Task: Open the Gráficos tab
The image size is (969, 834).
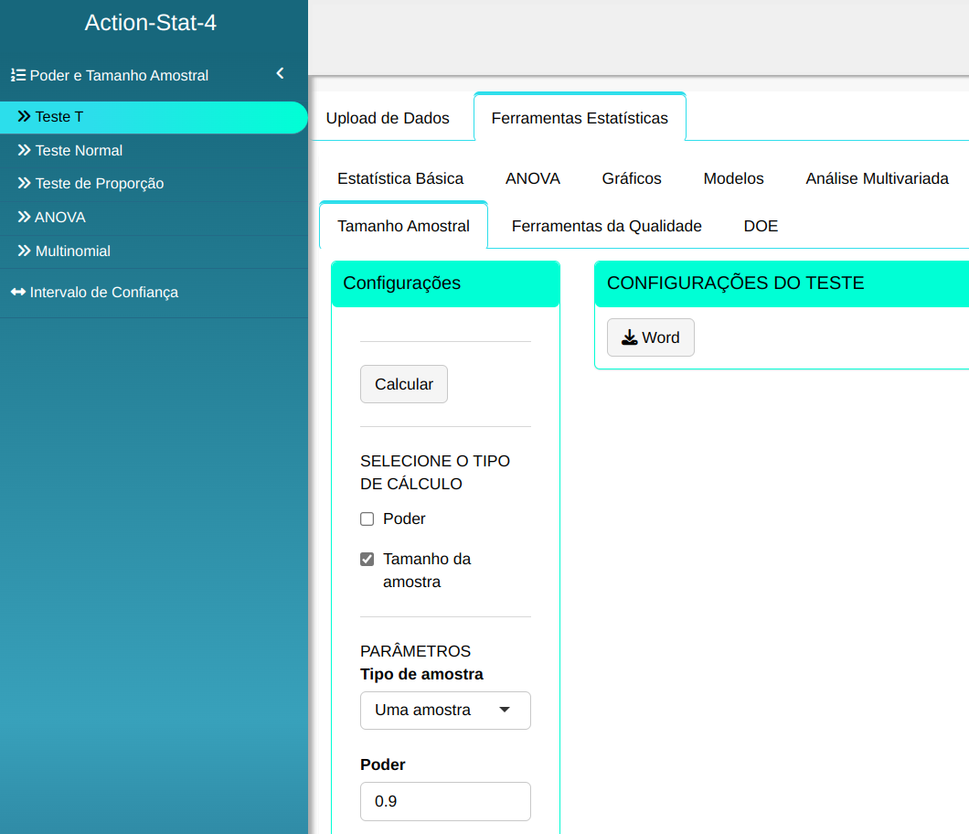Action: coord(632,178)
